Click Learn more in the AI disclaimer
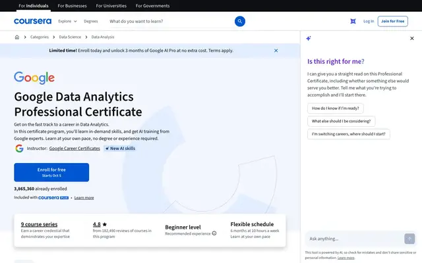The width and height of the screenshot is (422, 263). coord(346,258)
